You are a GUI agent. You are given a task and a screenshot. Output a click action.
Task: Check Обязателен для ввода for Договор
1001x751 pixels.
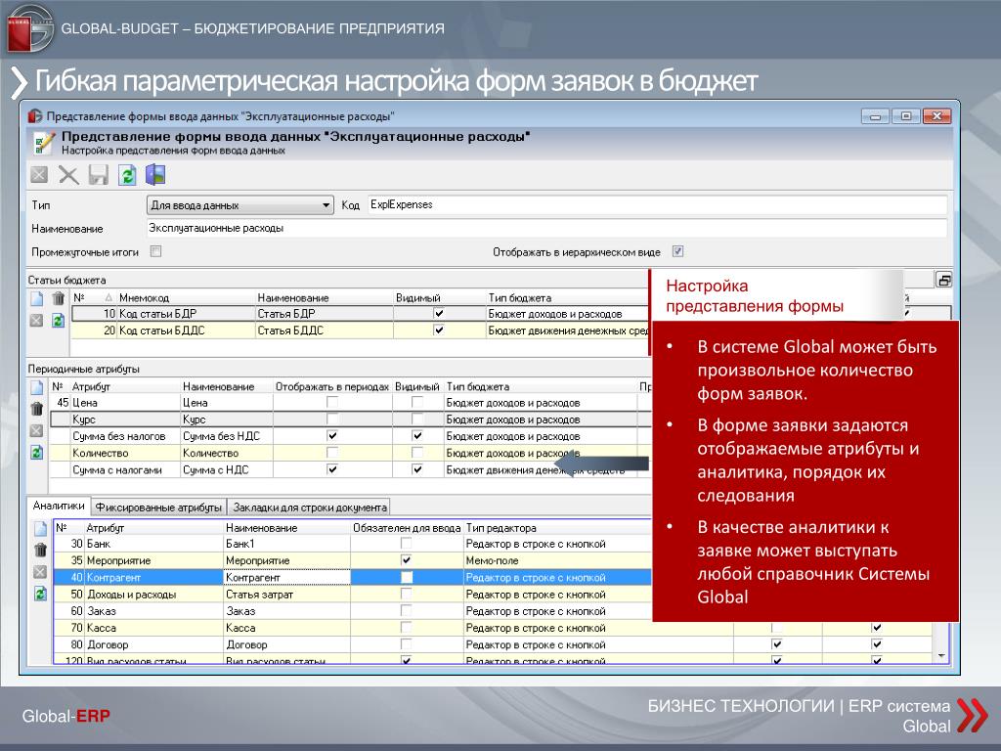406,644
